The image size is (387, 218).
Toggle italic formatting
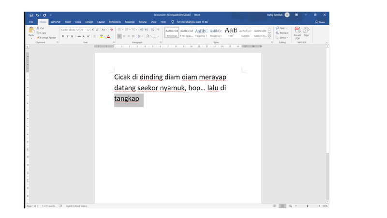(x=67, y=36)
